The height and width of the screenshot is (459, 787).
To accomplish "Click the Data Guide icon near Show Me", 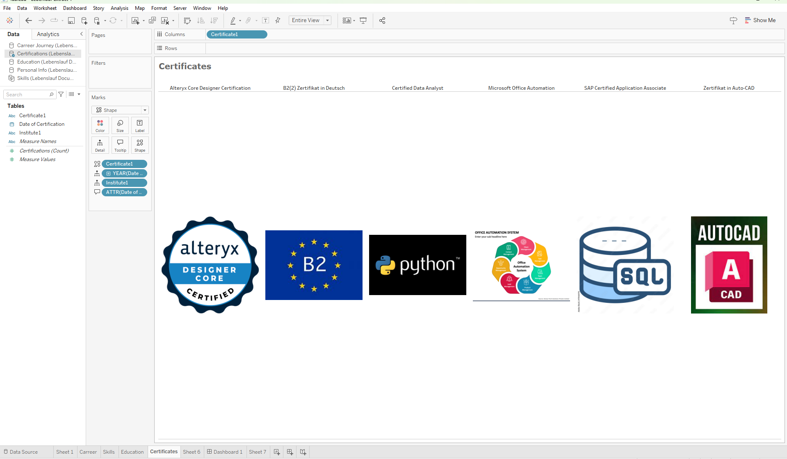I will [733, 20].
